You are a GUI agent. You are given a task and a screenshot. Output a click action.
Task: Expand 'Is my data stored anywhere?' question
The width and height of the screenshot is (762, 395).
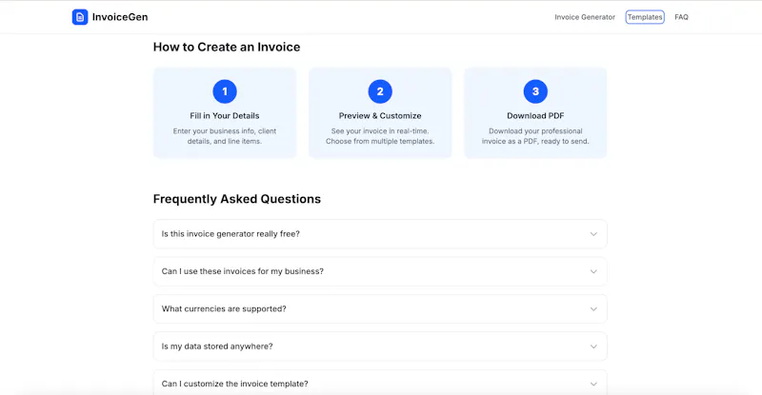click(x=380, y=346)
